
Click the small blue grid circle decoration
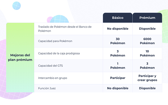coord(17,6)
